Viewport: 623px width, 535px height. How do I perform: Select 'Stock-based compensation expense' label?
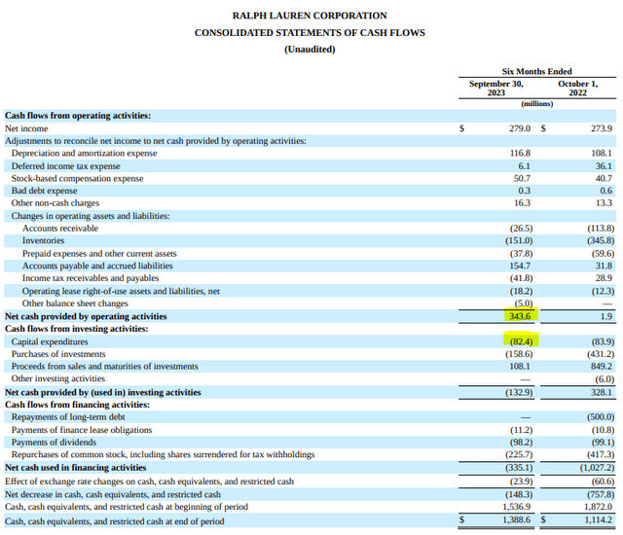77,179
